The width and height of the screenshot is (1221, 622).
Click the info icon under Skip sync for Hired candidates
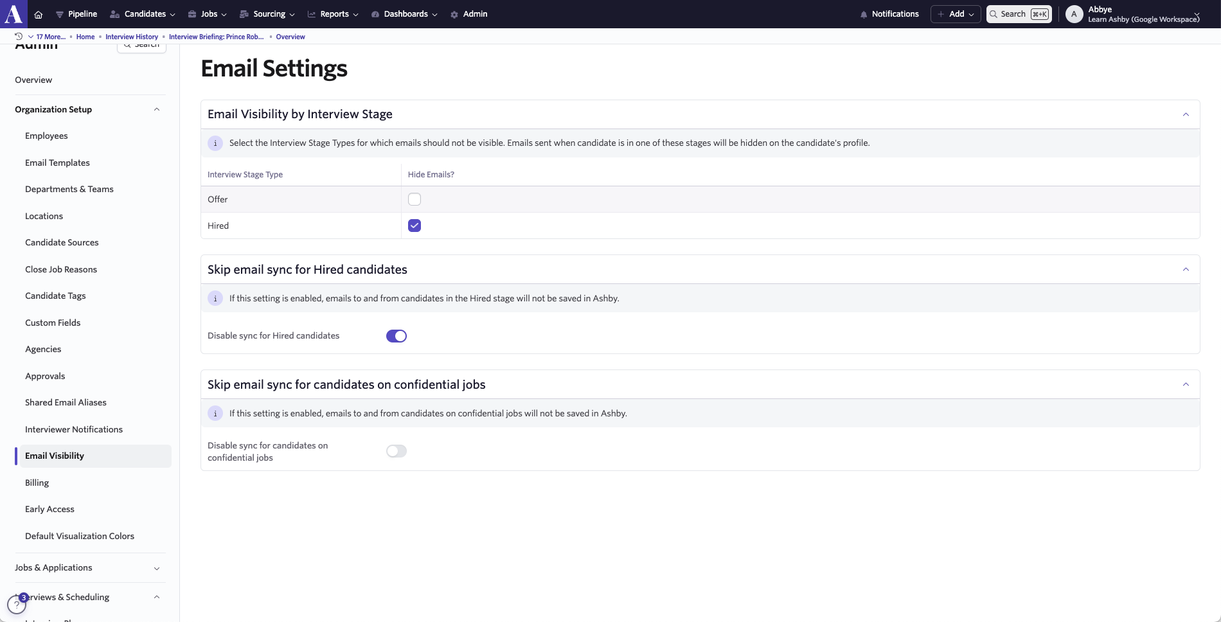tap(215, 299)
